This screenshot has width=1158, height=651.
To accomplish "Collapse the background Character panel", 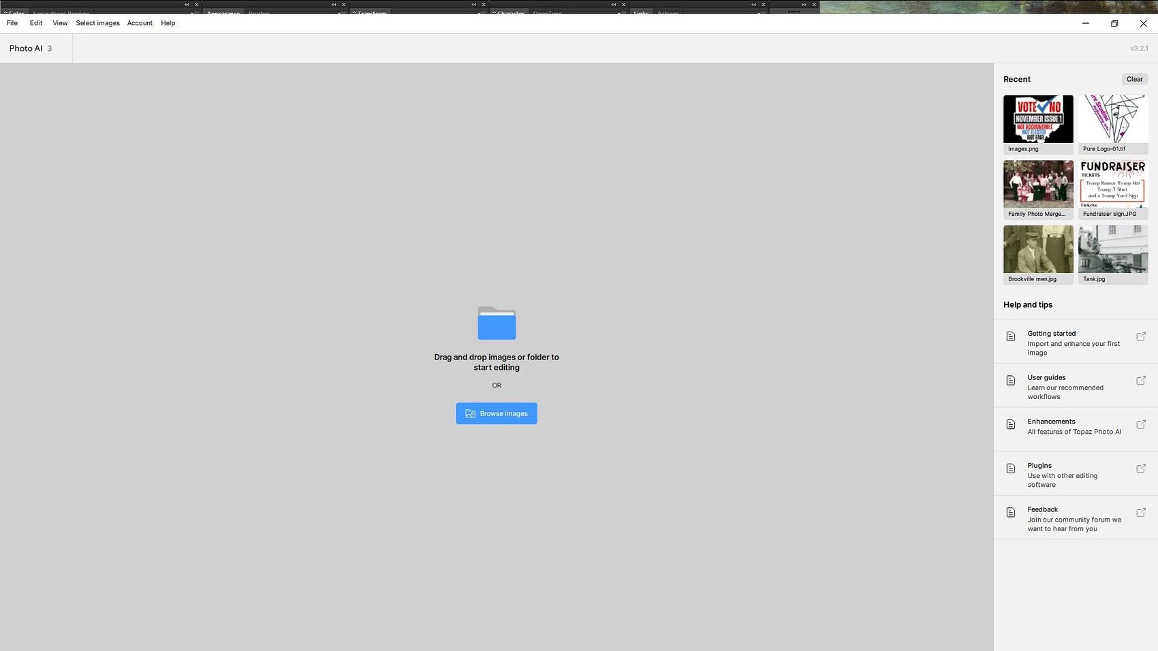I will pos(614,5).
